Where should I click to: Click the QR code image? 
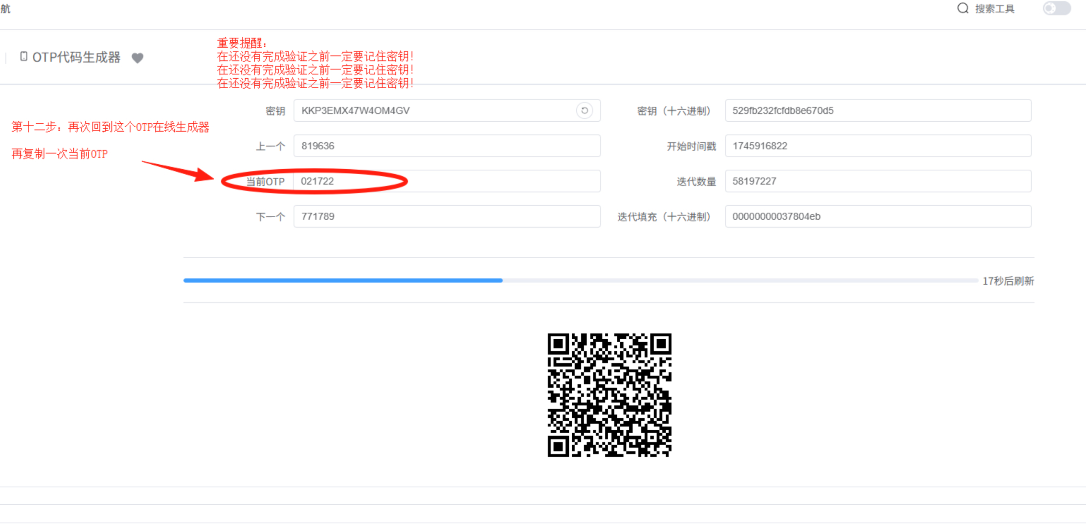(609, 395)
